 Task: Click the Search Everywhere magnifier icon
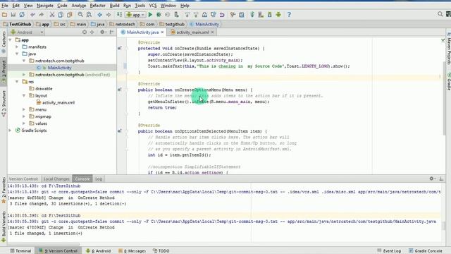point(440,14)
